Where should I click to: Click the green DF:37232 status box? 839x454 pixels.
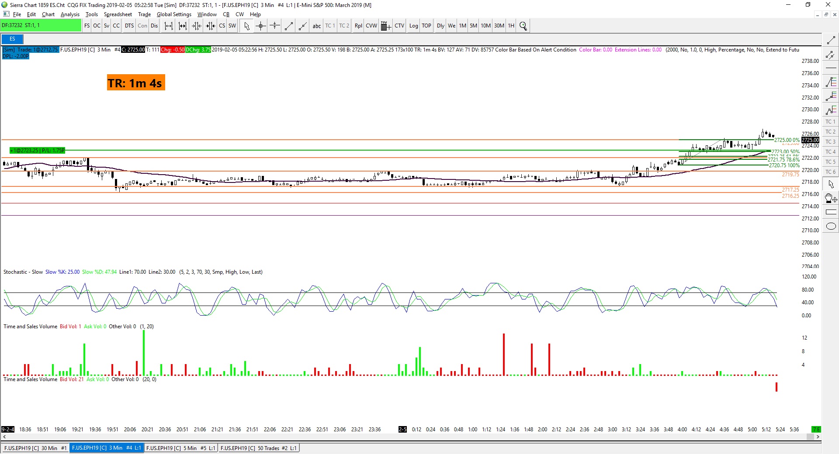tap(41, 25)
